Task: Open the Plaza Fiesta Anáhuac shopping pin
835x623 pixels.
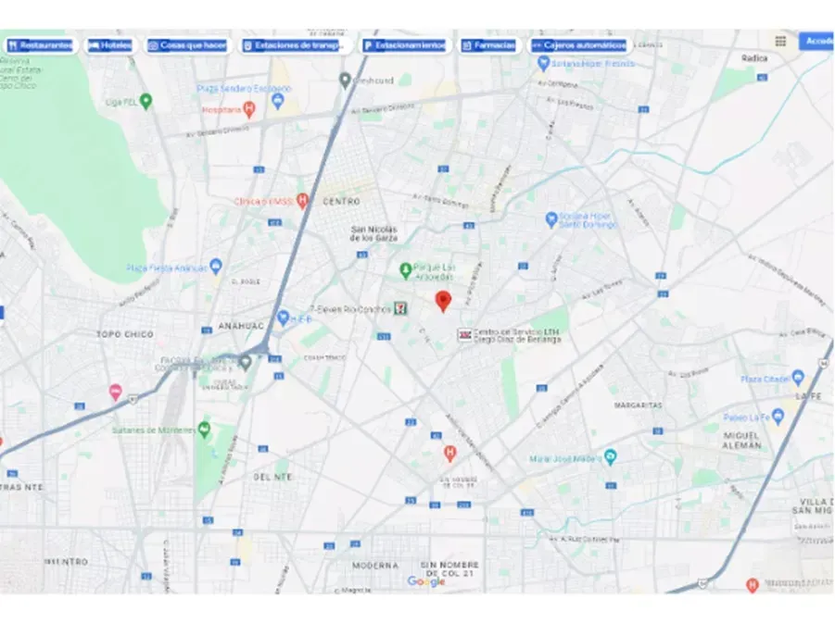Action: [x=216, y=266]
